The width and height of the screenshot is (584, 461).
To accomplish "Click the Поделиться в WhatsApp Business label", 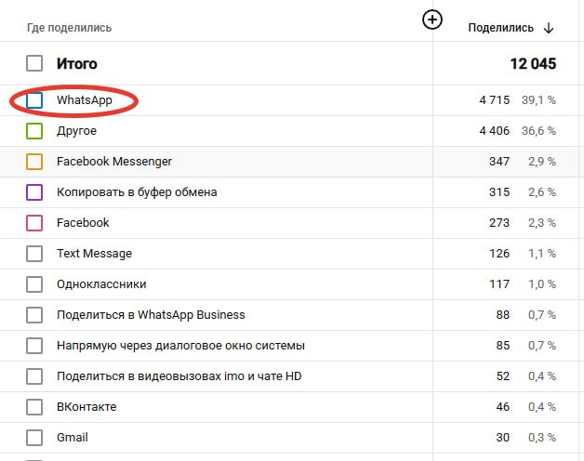I will [151, 315].
